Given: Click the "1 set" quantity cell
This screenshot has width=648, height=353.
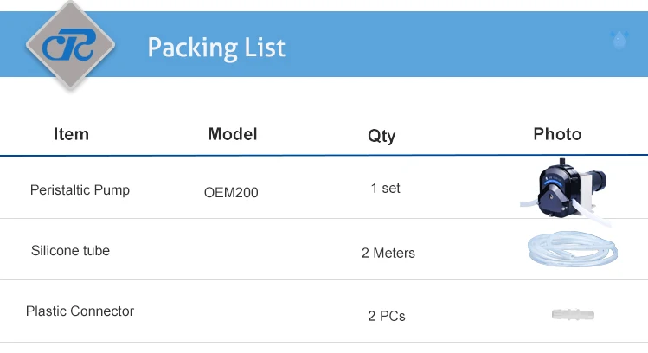Looking at the screenshot, I should (x=385, y=188).
